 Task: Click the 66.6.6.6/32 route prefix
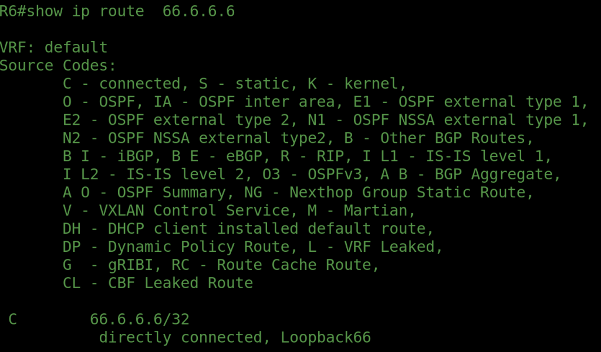pyautogui.click(x=139, y=320)
